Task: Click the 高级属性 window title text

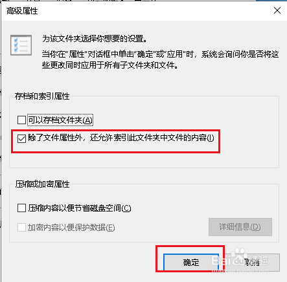Action: pos(22,11)
